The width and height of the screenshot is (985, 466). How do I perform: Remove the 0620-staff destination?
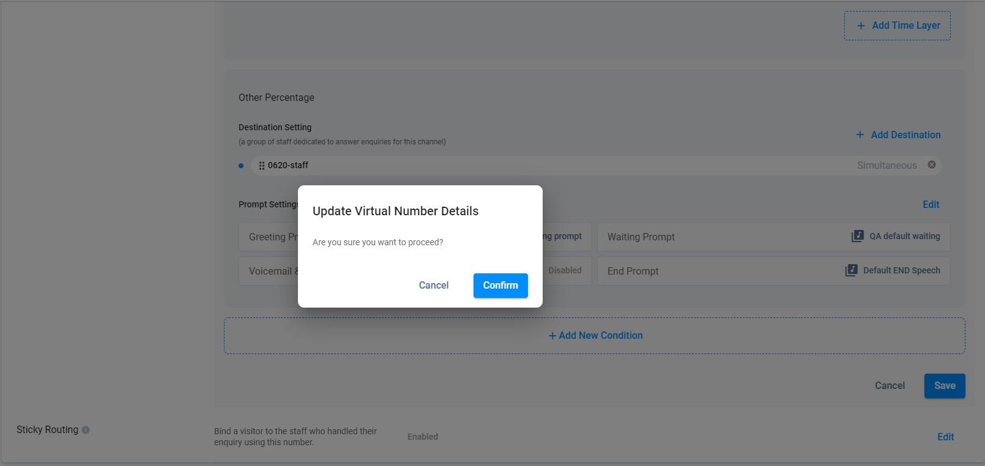pos(931,165)
